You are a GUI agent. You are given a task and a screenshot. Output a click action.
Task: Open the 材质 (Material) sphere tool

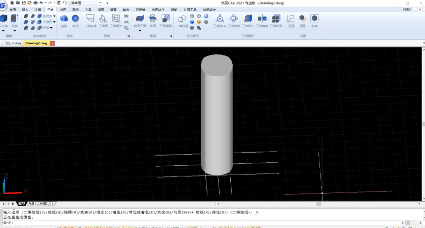coord(75,19)
